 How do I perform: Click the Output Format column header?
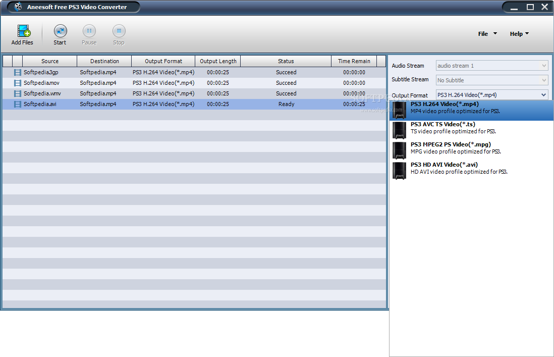click(x=163, y=61)
